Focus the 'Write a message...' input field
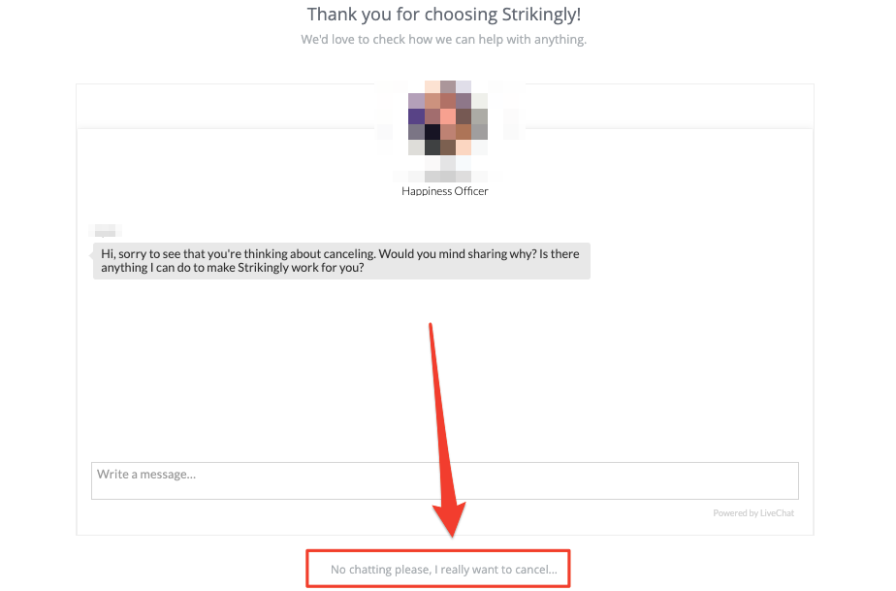896x591 pixels. pos(444,480)
